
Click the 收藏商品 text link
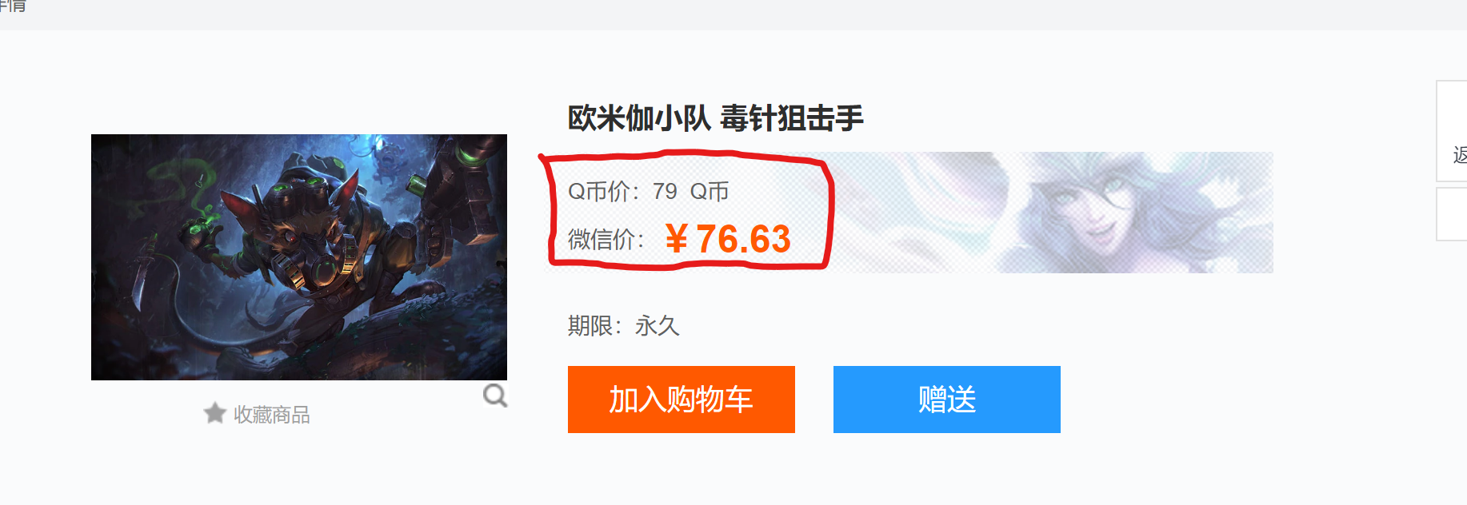tap(271, 415)
